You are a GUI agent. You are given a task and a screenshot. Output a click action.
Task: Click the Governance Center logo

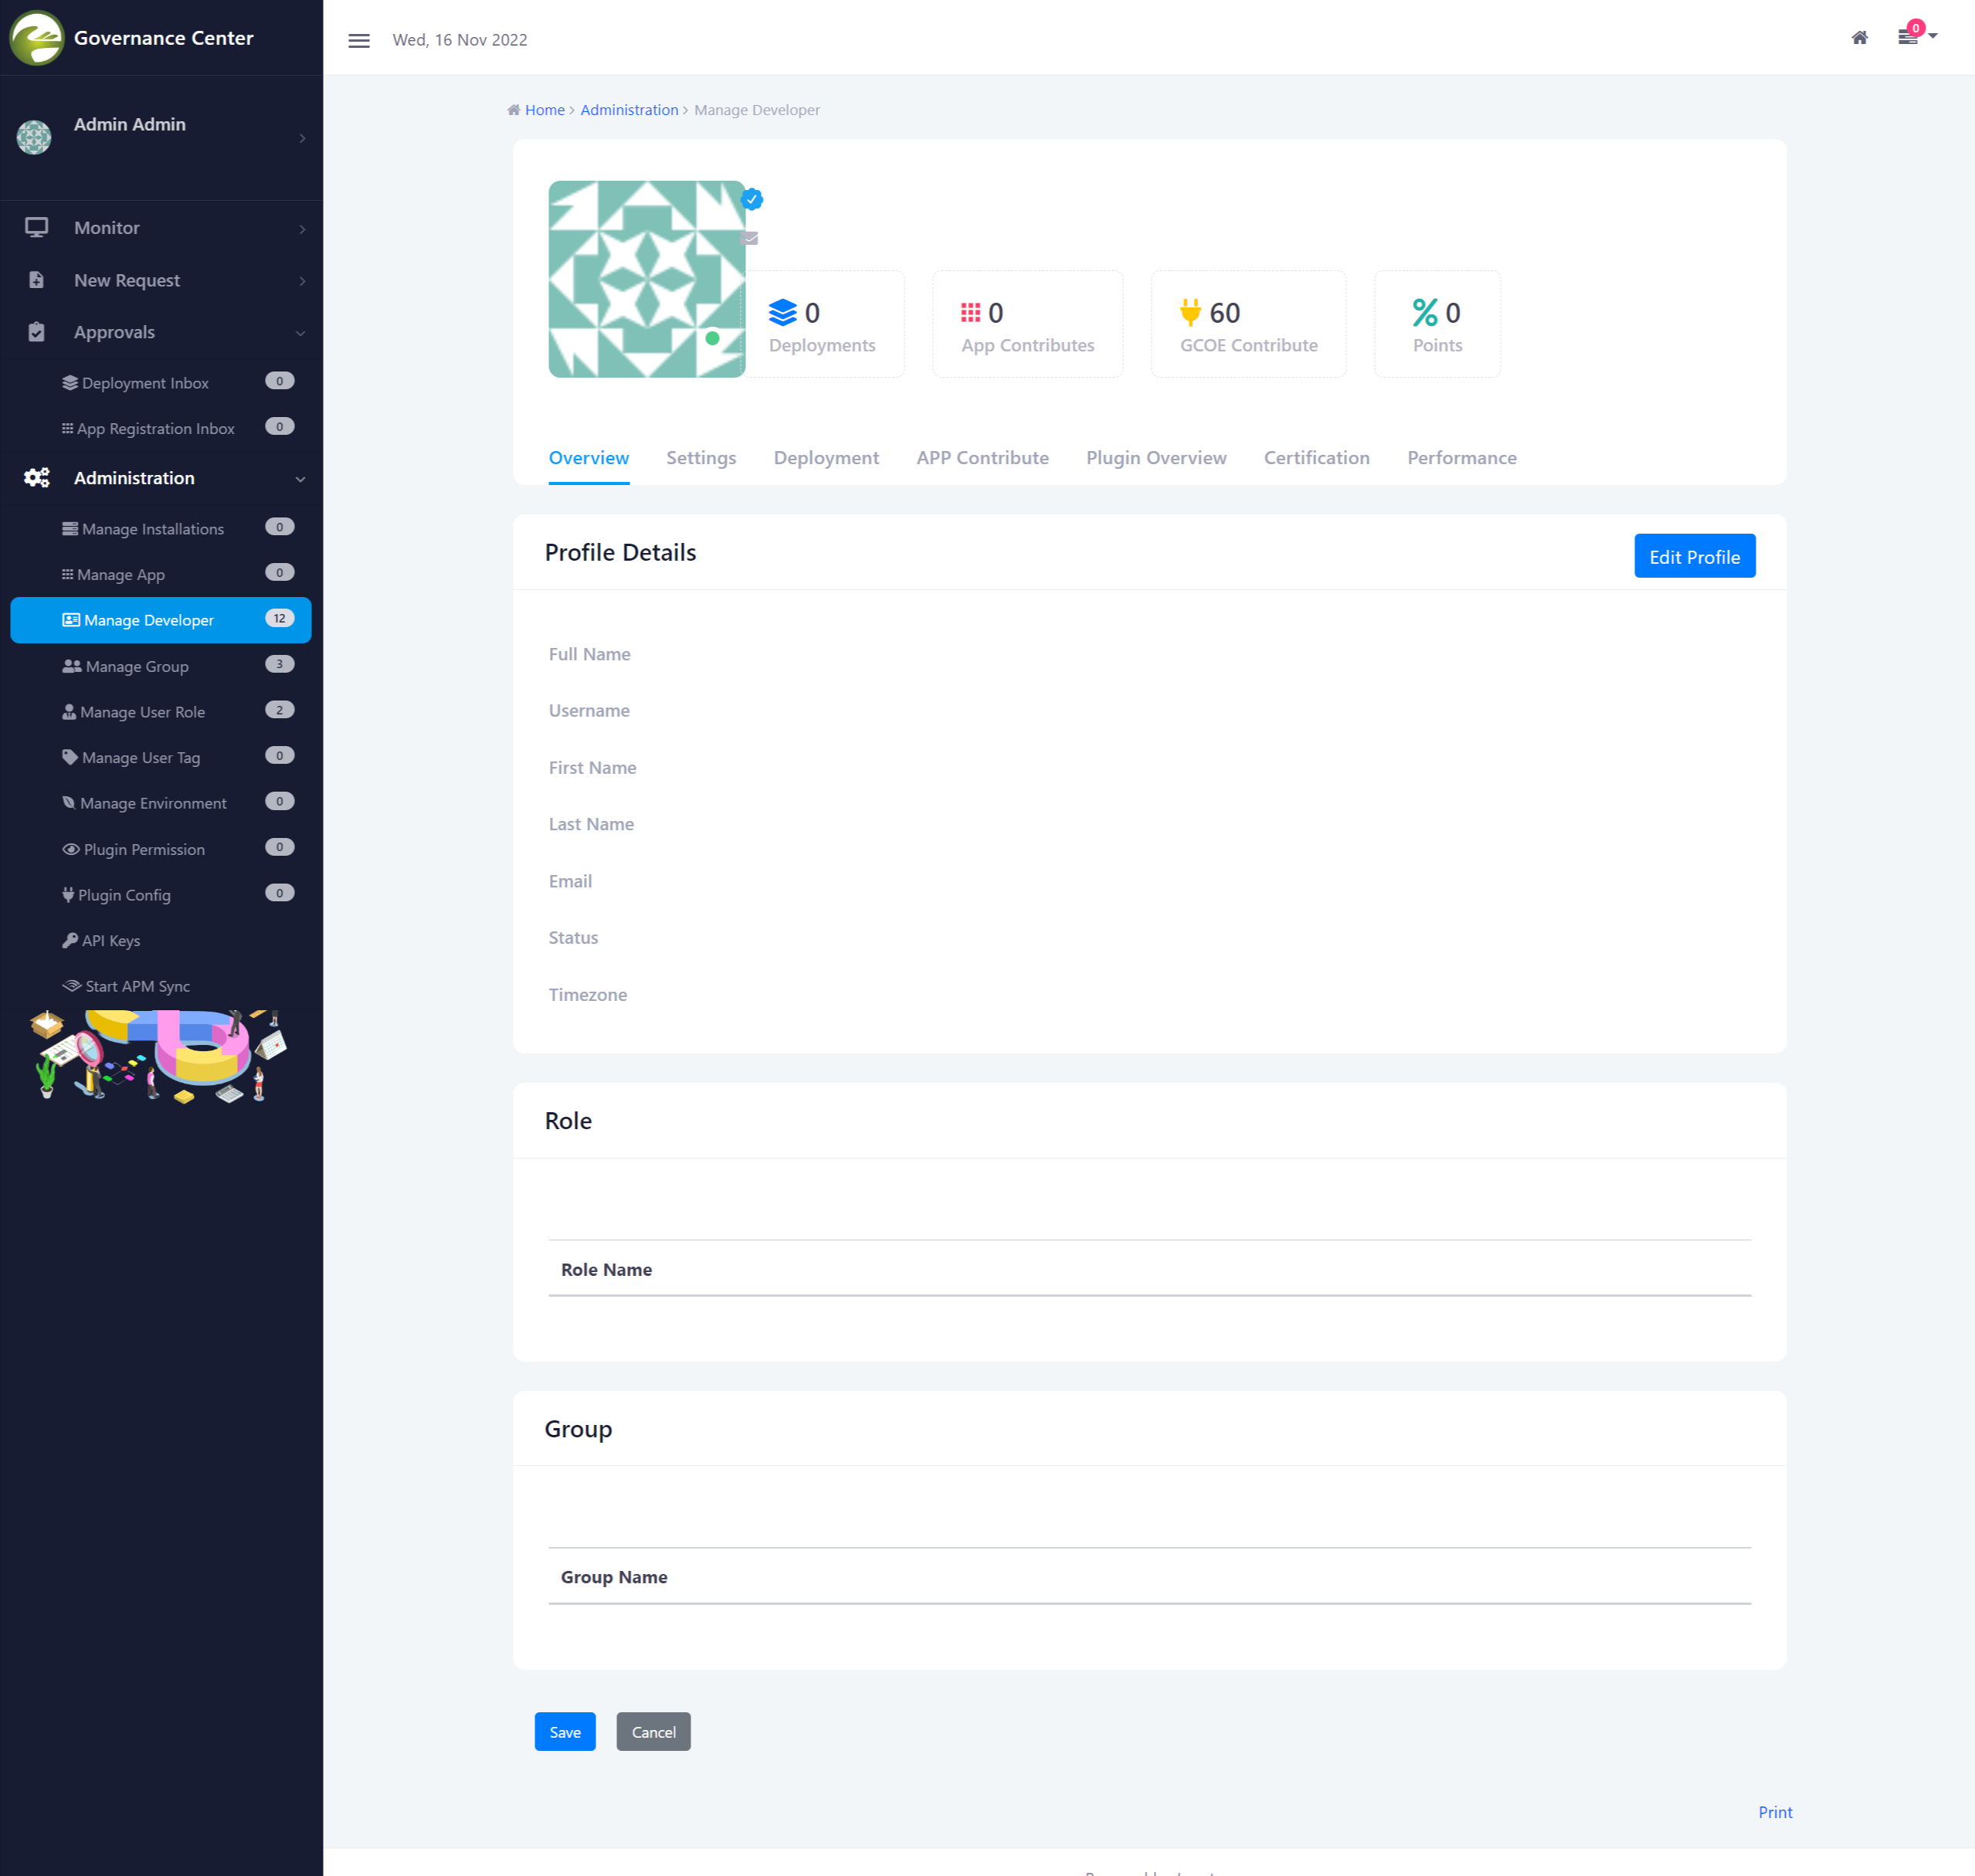click(36, 38)
